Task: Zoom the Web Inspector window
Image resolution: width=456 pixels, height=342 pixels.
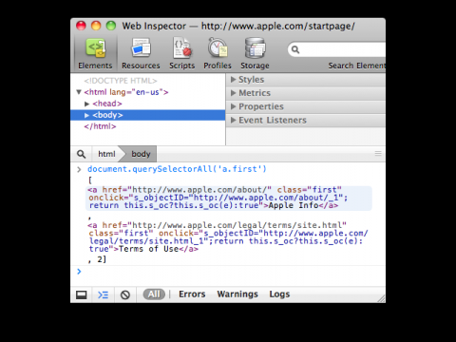Action: pyautogui.click(x=111, y=26)
